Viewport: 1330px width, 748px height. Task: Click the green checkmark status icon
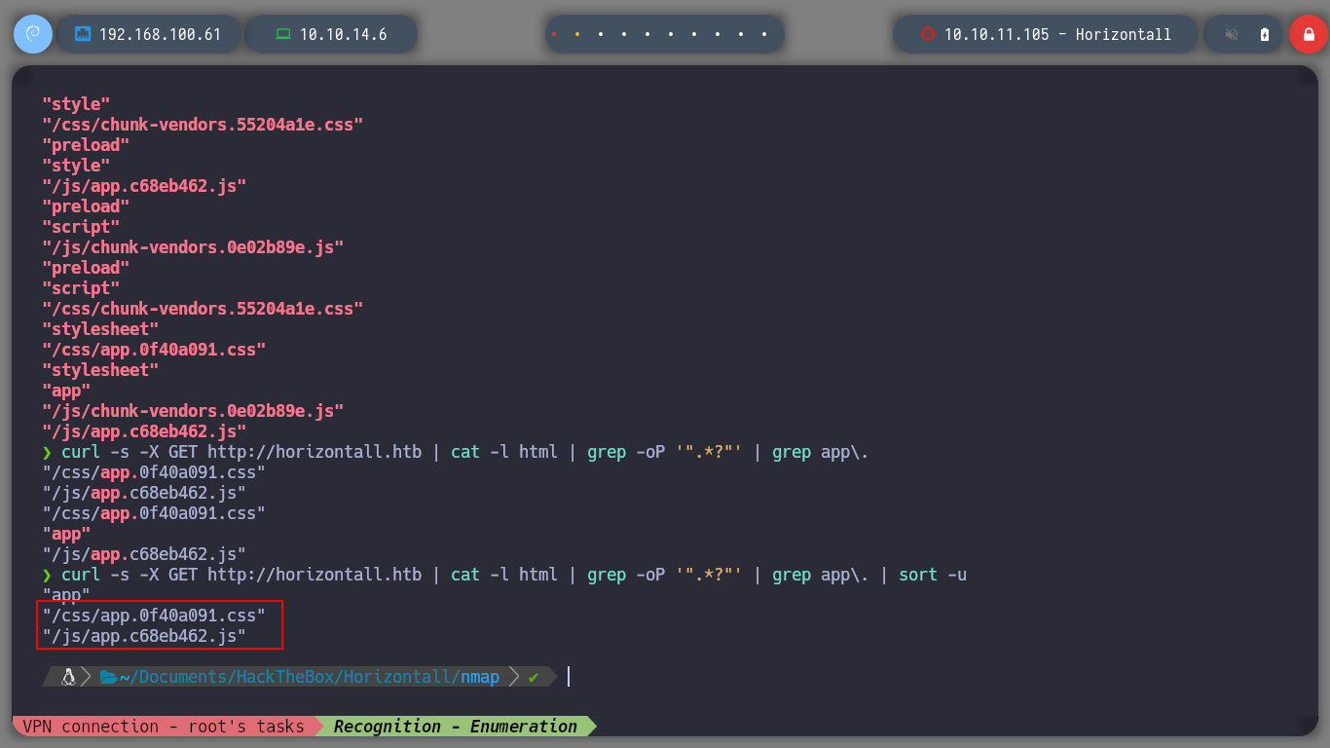(534, 677)
